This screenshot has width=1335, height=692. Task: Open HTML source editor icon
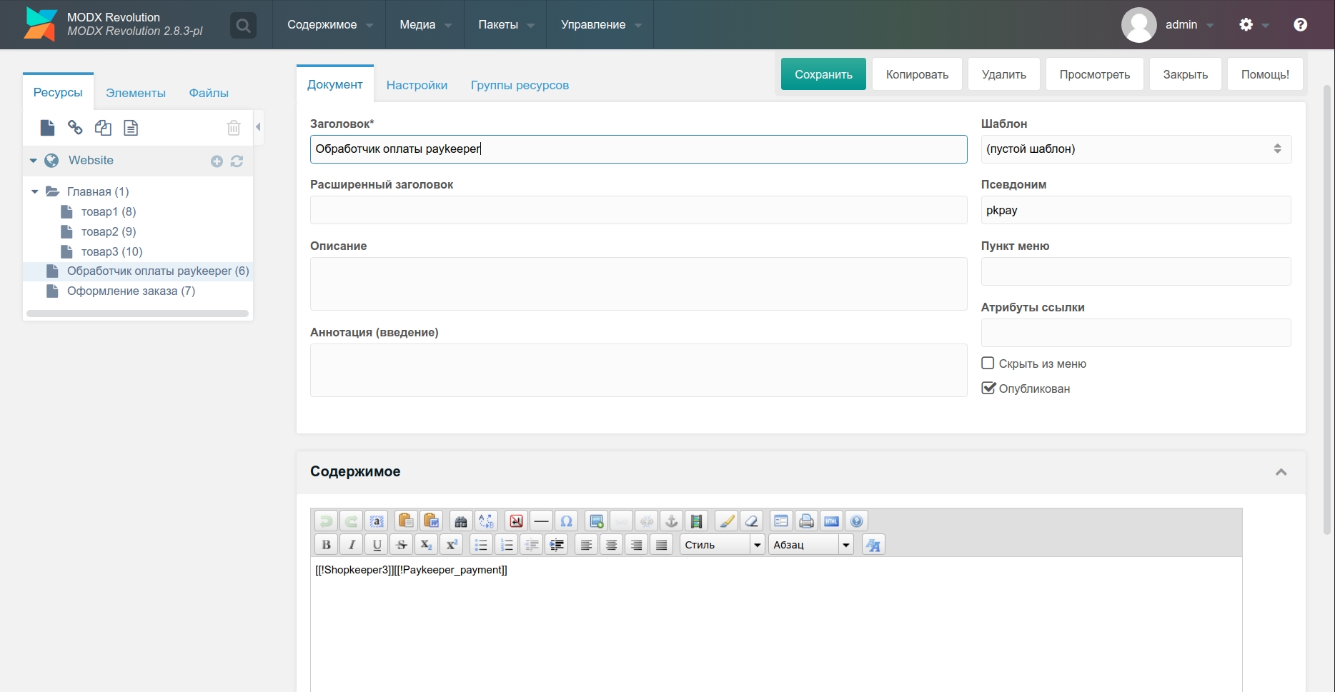click(831, 521)
